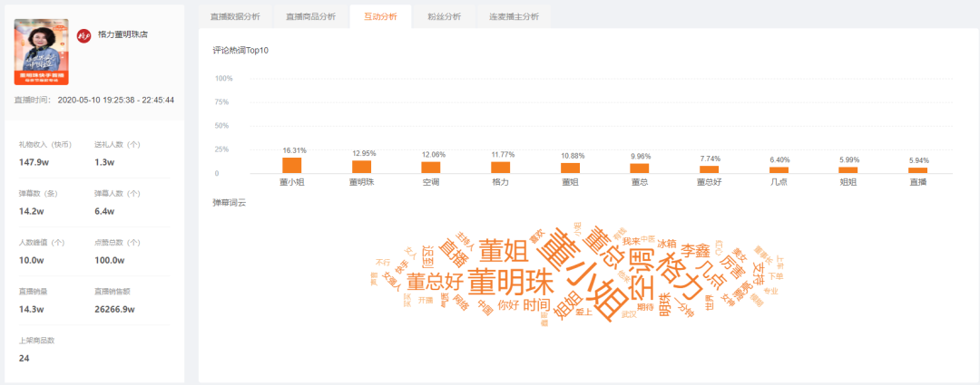This screenshot has width=980, height=385.
Task: Open the 粉丝分析 tab
Action: 443,16
